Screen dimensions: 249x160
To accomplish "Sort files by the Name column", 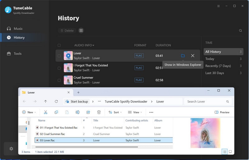I will click(x=42, y=121).
